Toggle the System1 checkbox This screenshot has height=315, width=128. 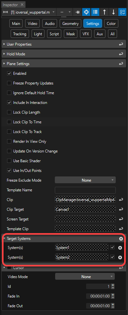pos(113,247)
